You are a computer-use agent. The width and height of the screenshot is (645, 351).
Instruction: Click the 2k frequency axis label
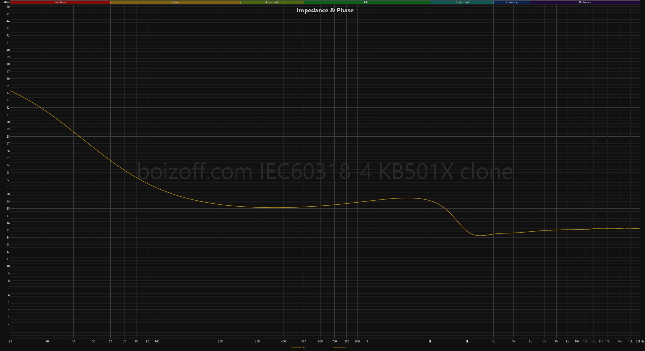click(x=430, y=341)
